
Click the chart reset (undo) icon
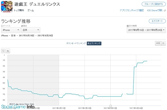(3, 51)
